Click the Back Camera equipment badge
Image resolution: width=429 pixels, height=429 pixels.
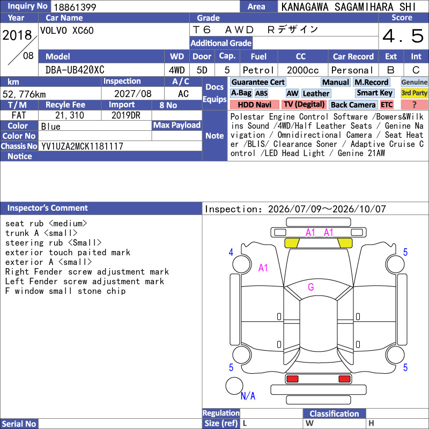(x=353, y=105)
